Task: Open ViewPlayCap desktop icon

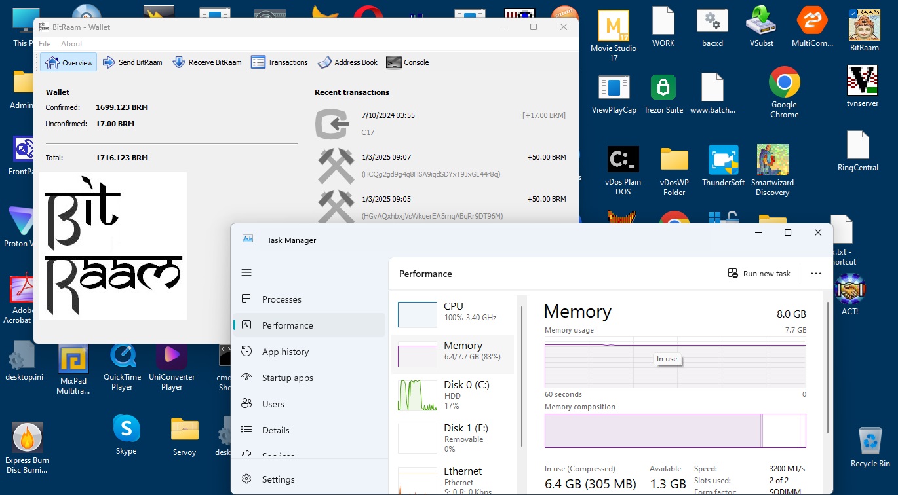Action: click(x=614, y=95)
